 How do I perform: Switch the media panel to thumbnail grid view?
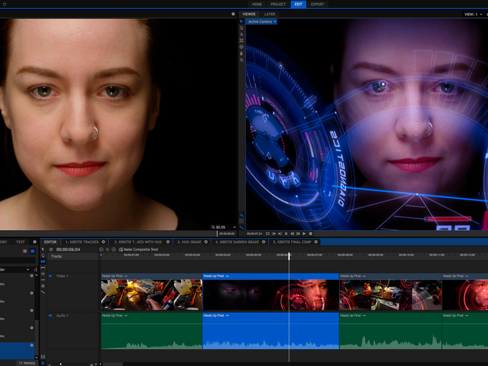(x=25, y=251)
